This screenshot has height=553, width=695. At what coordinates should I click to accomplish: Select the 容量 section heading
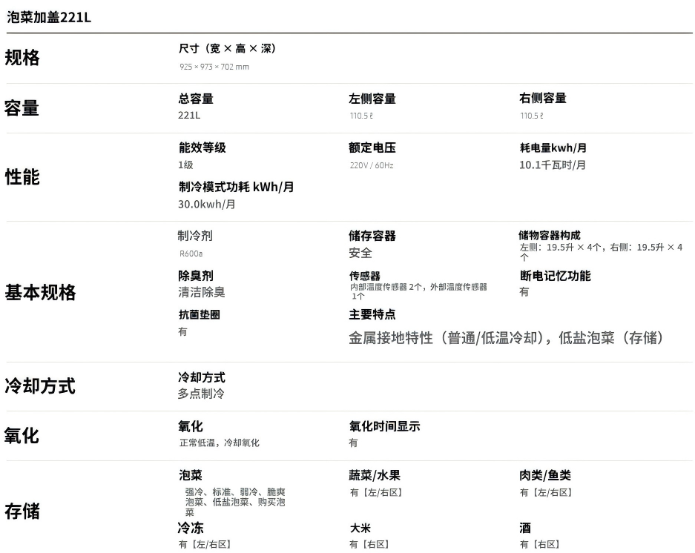coord(22,107)
